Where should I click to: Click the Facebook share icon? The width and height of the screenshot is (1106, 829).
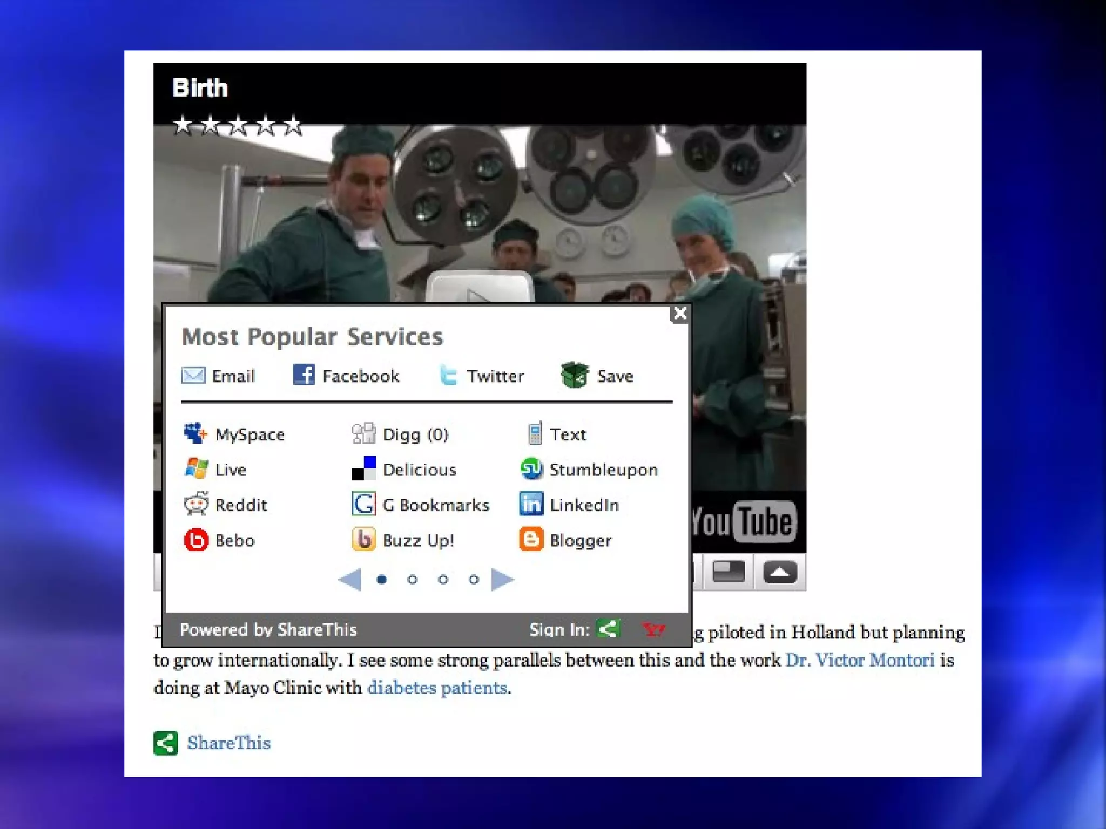(304, 375)
